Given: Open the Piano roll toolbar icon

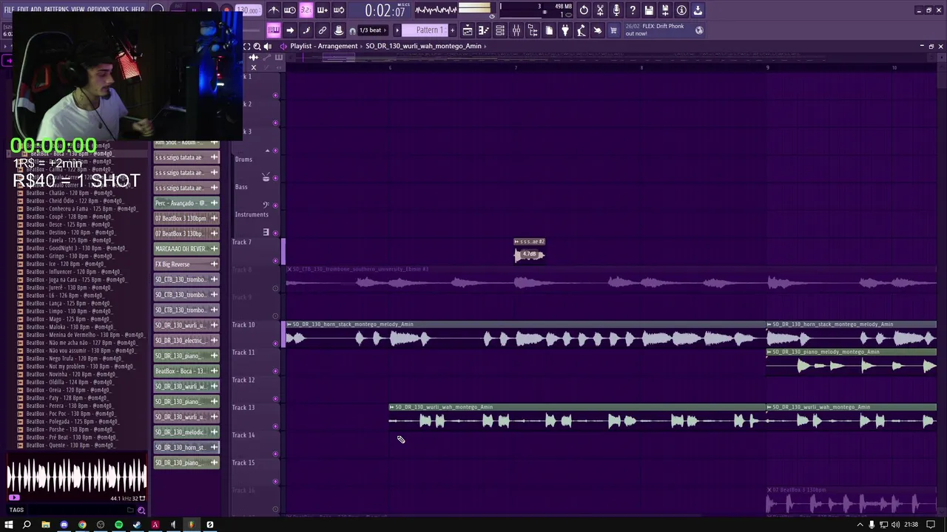Looking at the screenshot, I should [x=484, y=30].
